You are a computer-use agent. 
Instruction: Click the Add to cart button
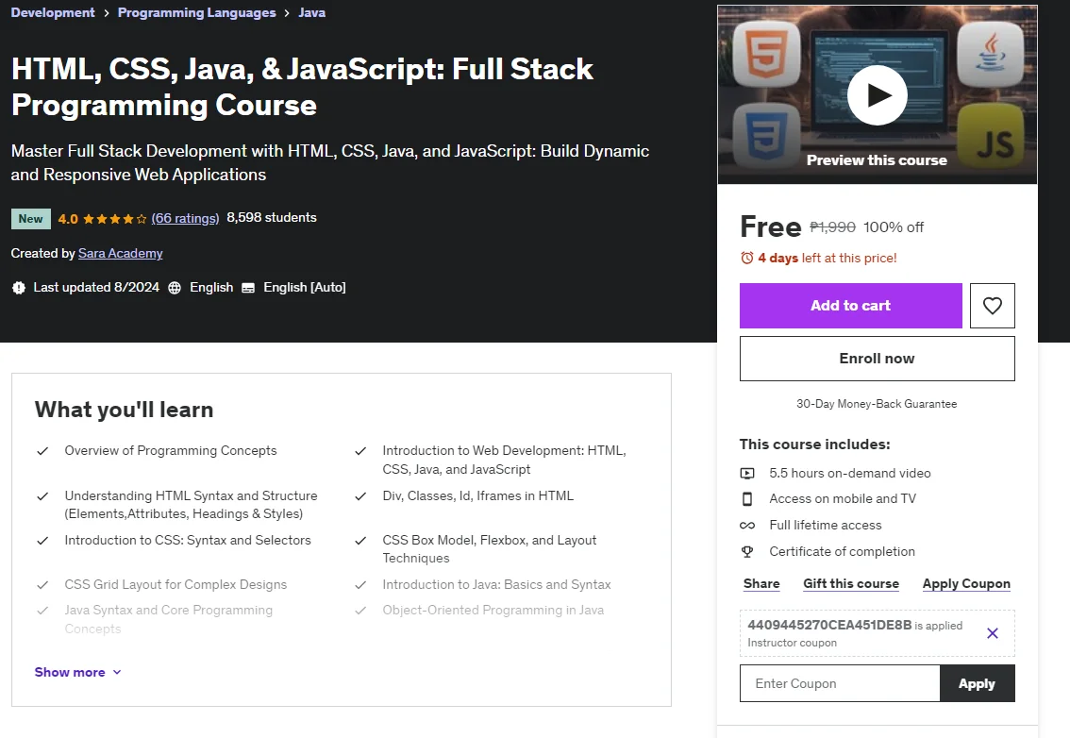[850, 306]
